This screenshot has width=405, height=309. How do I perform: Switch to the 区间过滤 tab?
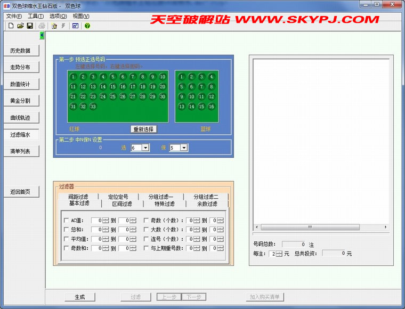coord(122,204)
